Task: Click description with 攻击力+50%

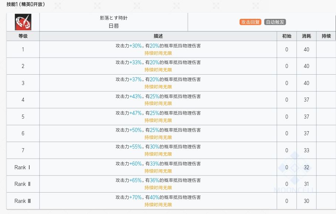Action: [x=158, y=130]
